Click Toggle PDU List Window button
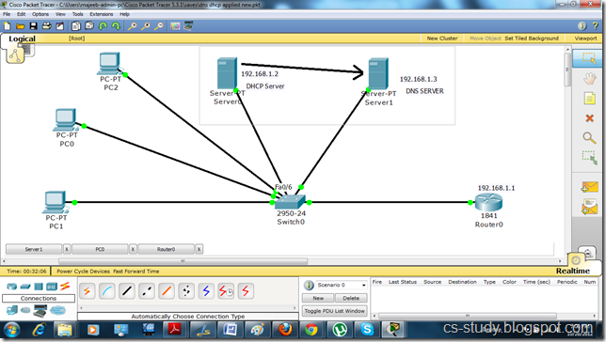Screen dimensions: 606x342 [334, 311]
